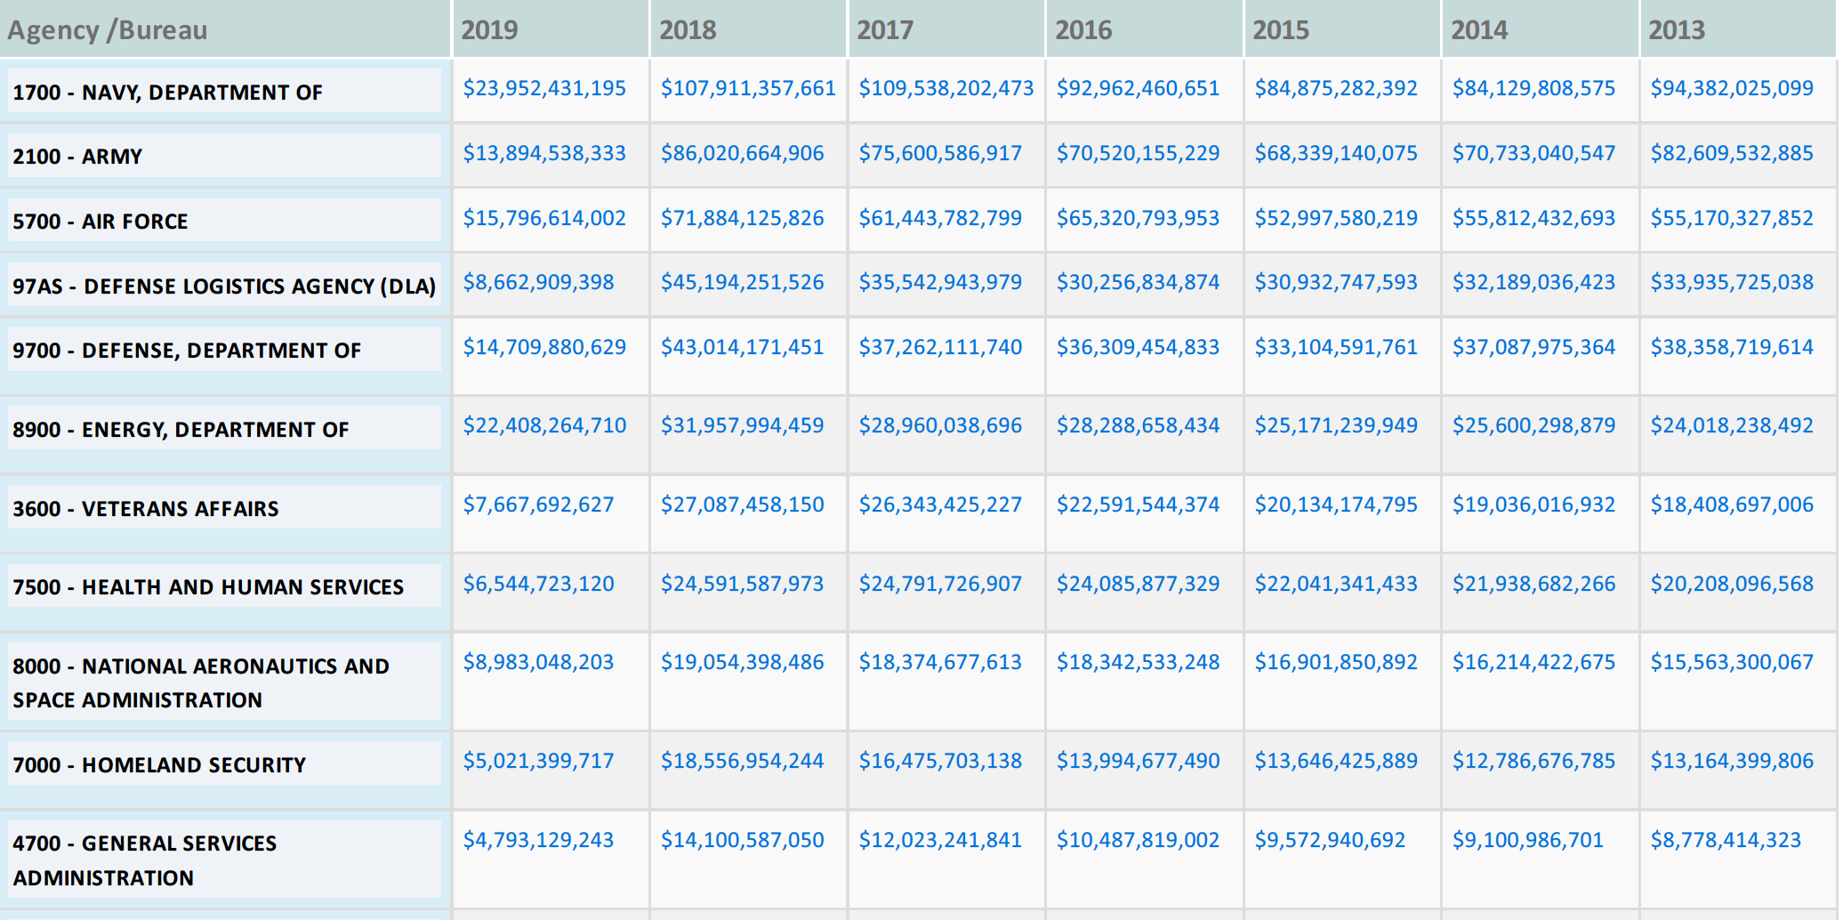Open Army 2014 amount $70,733,040,547
Image resolution: width=1843 pixels, height=920 pixels.
pos(1533,153)
